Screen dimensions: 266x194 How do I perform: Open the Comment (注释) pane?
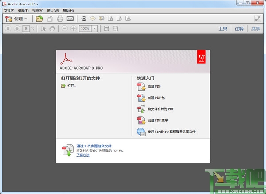[x=239, y=29]
